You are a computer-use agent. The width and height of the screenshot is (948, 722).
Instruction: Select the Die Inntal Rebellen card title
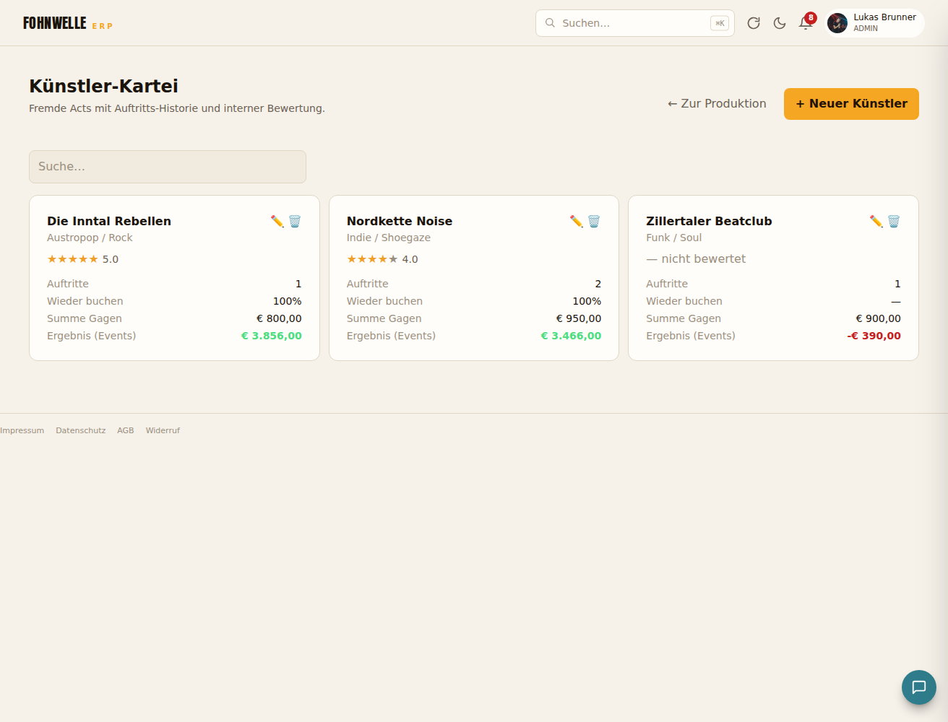[x=109, y=221]
